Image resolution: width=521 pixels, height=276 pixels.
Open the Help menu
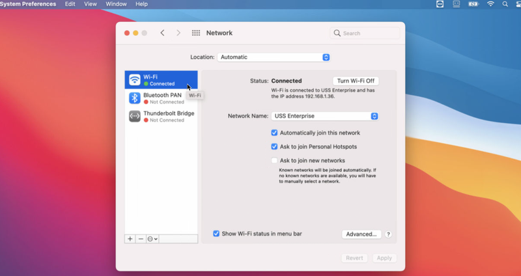(141, 4)
